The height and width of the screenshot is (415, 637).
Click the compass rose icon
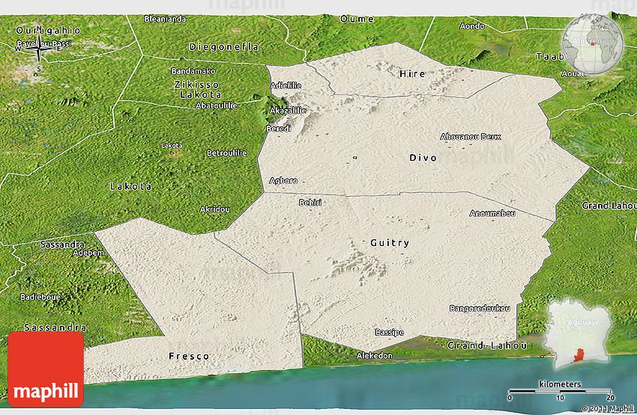click(x=35, y=51)
